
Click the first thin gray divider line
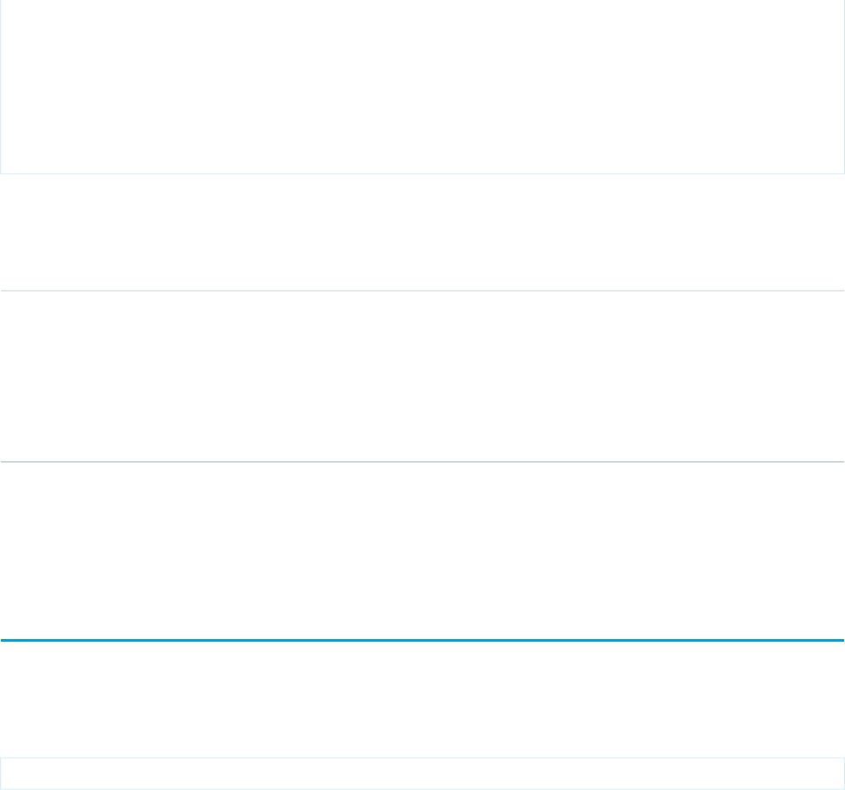click(x=422, y=291)
